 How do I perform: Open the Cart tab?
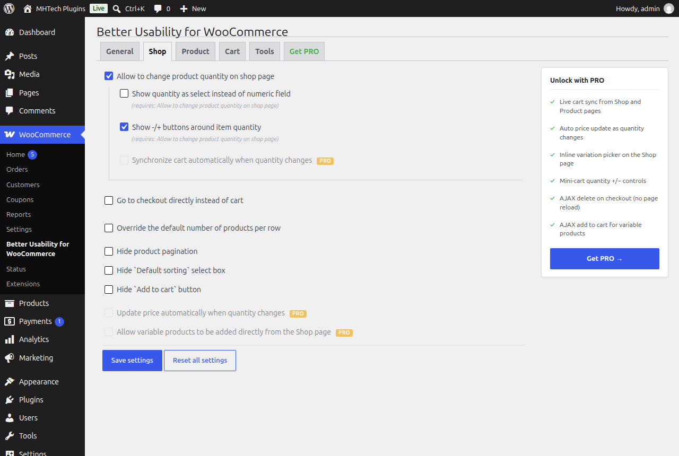232,51
